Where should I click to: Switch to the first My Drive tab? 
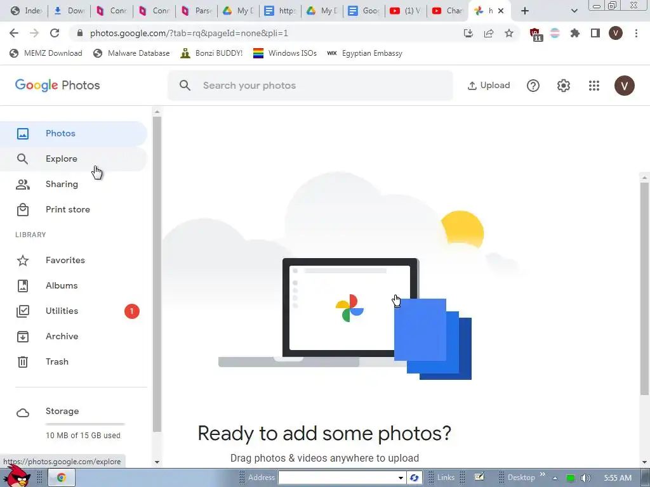(239, 11)
